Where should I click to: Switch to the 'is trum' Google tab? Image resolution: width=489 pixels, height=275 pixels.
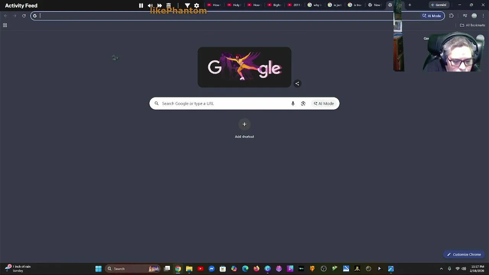tap(355, 5)
